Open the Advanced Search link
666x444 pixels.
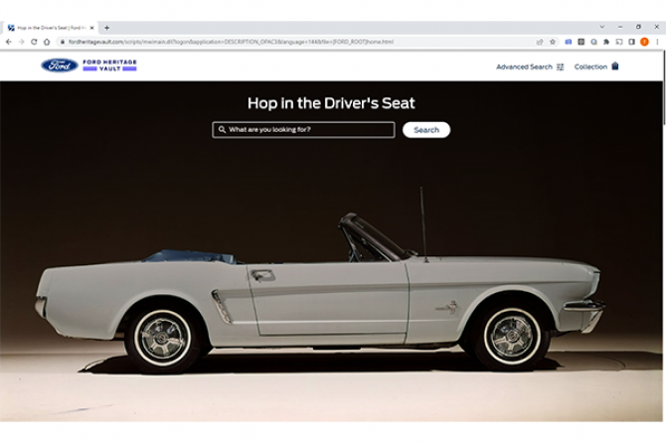pyautogui.click(x=524, y=67)
